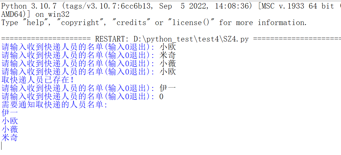Viewport: 341px width, 155px height.
Task: Click the Python 3.10.7 version text
Action: (27, 6)
